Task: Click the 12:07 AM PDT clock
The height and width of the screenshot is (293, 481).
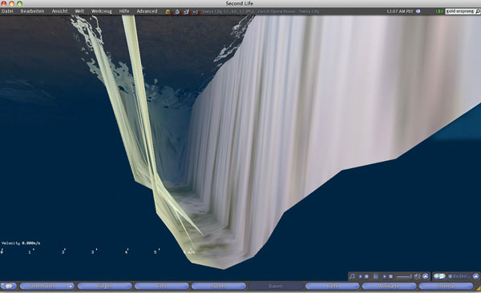Action: click(x=400, y=11)
